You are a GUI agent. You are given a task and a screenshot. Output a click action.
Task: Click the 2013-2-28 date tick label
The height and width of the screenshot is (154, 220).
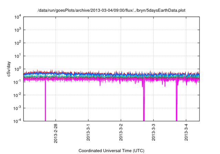pos(56,133)
